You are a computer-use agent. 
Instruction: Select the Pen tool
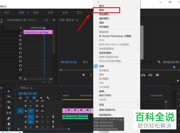9,118
